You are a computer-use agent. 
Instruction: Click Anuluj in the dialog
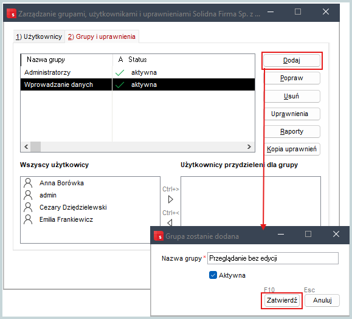pos(322,300)
